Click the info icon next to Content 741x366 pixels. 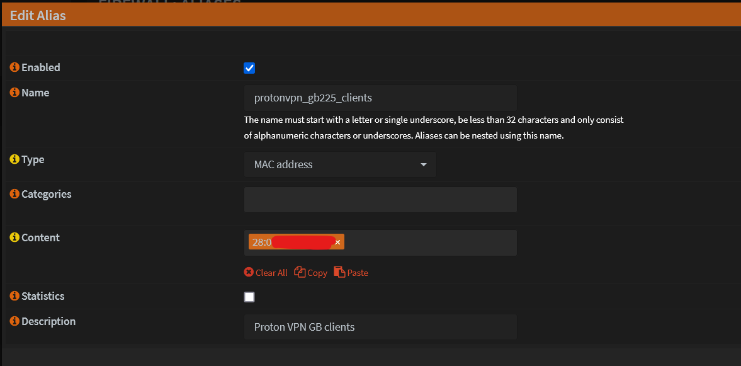pos(14,237)
